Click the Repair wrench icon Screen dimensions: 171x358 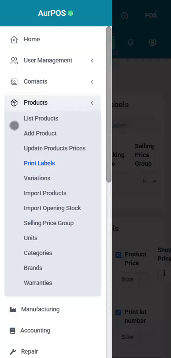(x=13, y=351)
